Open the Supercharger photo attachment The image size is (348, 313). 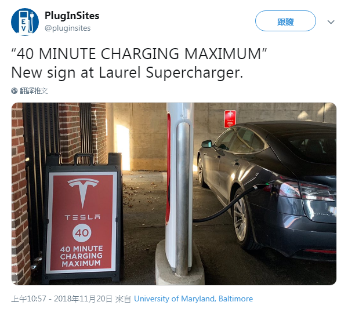point(174,194)
